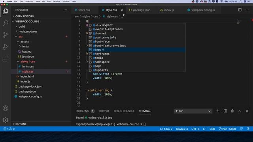Click errors and warnings status indicator
This screenshot has height=142, width=253.
(9, 129)
